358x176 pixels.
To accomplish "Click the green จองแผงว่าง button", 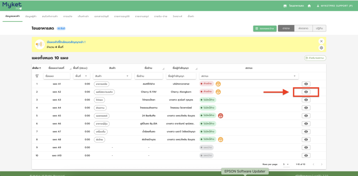I will point(264,29).
